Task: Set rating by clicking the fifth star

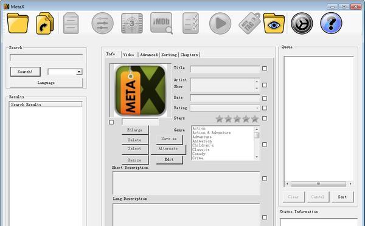Action: click(255, 119)
